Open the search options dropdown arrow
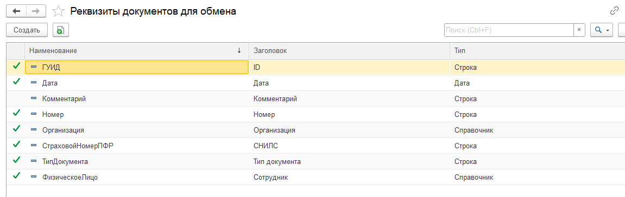 point(608,30)
